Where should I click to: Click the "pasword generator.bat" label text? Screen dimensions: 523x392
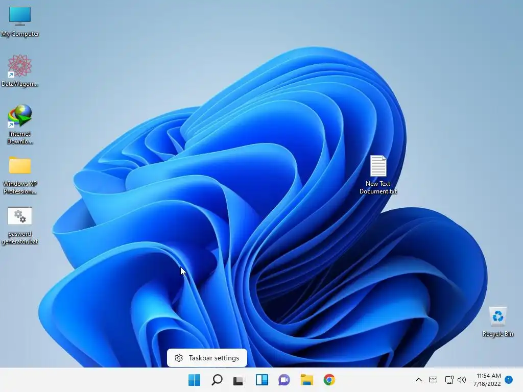[x=20, y=237]
